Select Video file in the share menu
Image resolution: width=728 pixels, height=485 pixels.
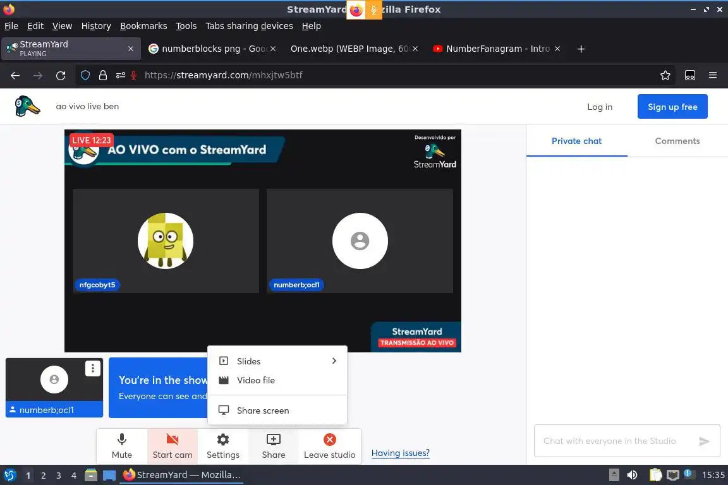coord(277,380)
